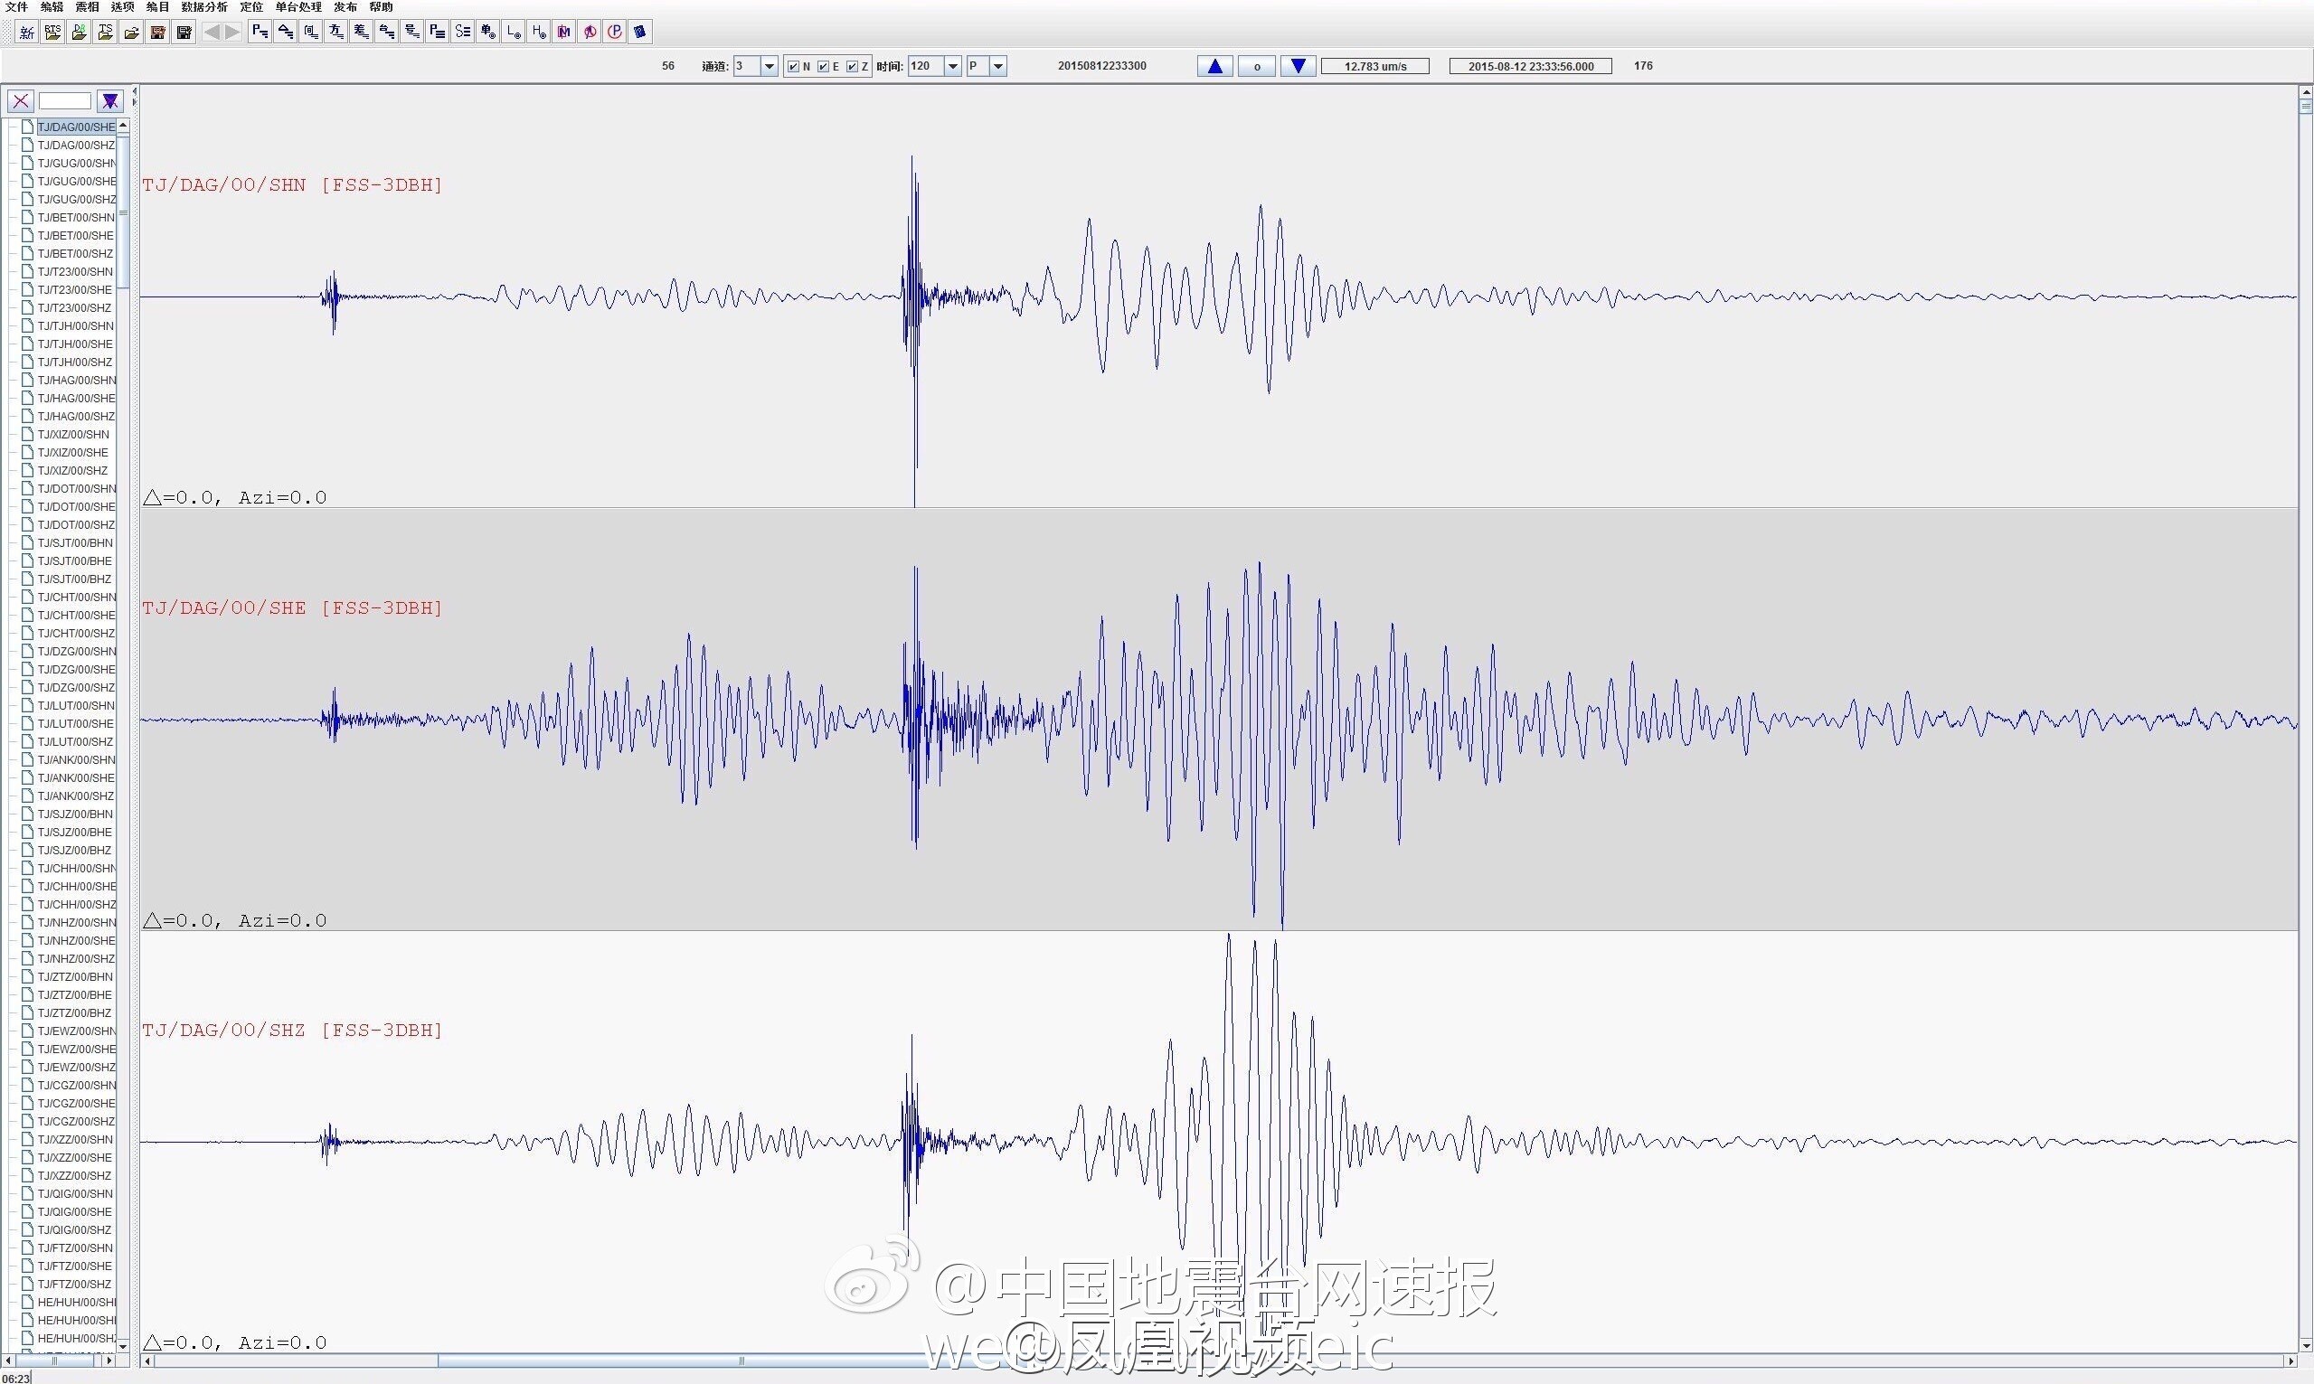
Task: Click the magenta M toolbar icon
Action: 564,32
